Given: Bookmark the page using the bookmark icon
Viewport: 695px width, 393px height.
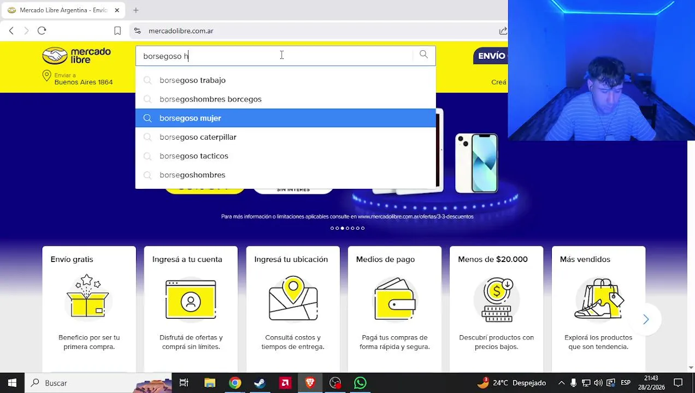Looking at the screenshot, I should [x=117, y=31].
